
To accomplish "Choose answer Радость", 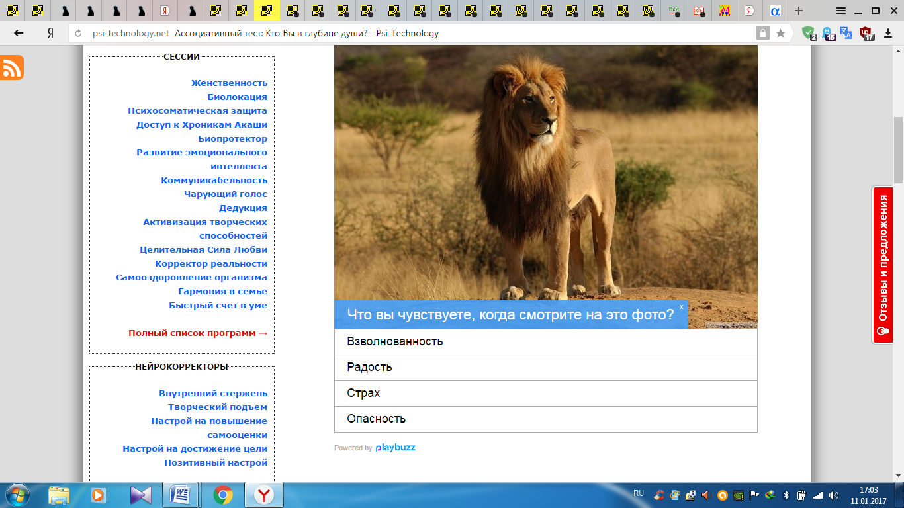I will pyautogui.click(x=545, y=367).
